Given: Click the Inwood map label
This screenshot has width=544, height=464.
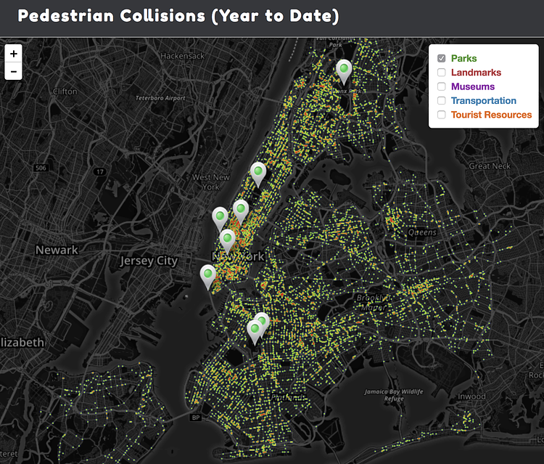Looking at the screenshot, I should (471, 396).
